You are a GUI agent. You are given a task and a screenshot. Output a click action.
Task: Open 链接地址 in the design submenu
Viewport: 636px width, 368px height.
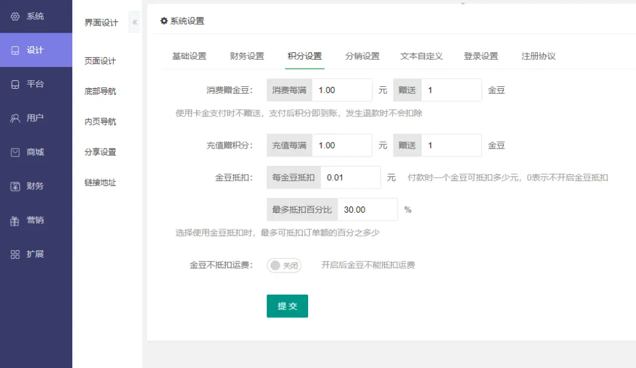point(100,182)
